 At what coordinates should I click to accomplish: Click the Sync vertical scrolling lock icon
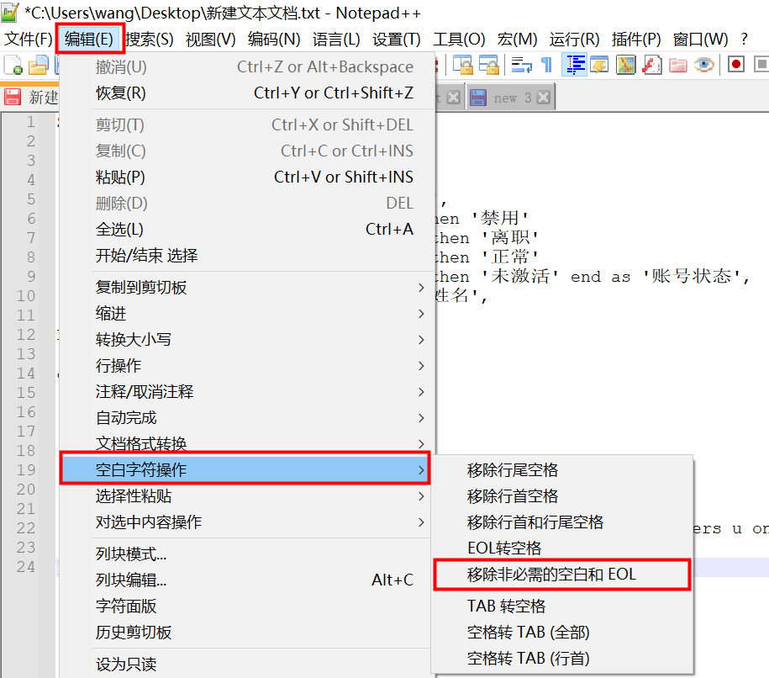coord(462,65)
